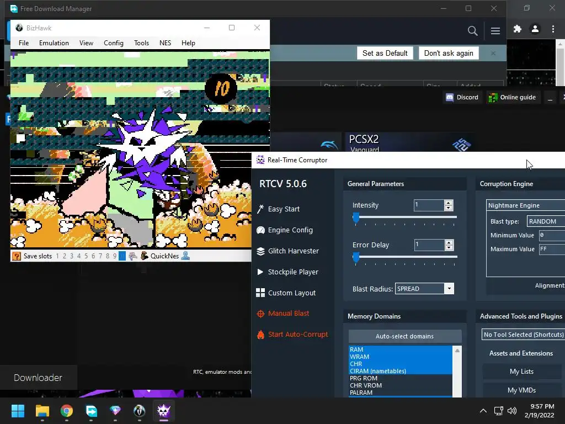Decrease Error Delay with the down arrow

(x=449, y=248)
